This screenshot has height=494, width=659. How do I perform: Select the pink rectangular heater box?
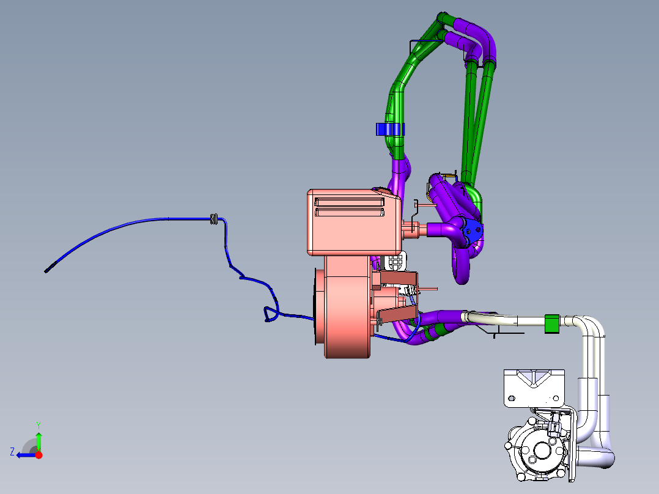click(x=353, y=222)
